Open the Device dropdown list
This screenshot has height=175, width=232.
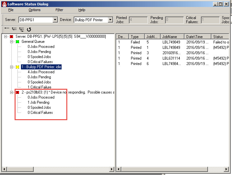tap(110, 20)
